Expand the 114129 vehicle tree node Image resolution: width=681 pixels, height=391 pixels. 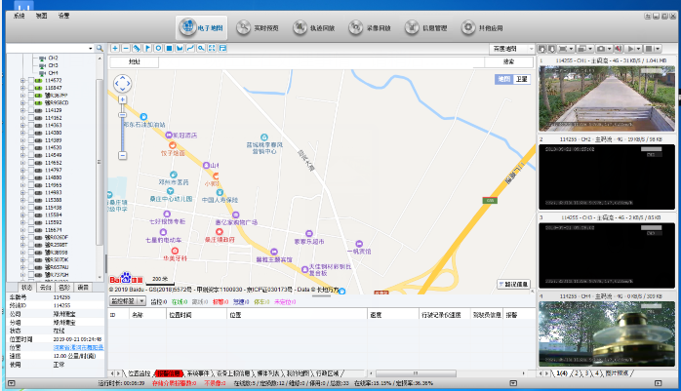coord(21,110)
